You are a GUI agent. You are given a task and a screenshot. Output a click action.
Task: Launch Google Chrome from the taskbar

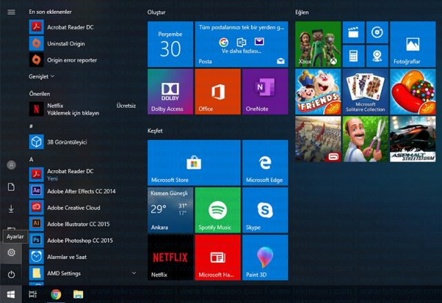click(x=56, y=295)
